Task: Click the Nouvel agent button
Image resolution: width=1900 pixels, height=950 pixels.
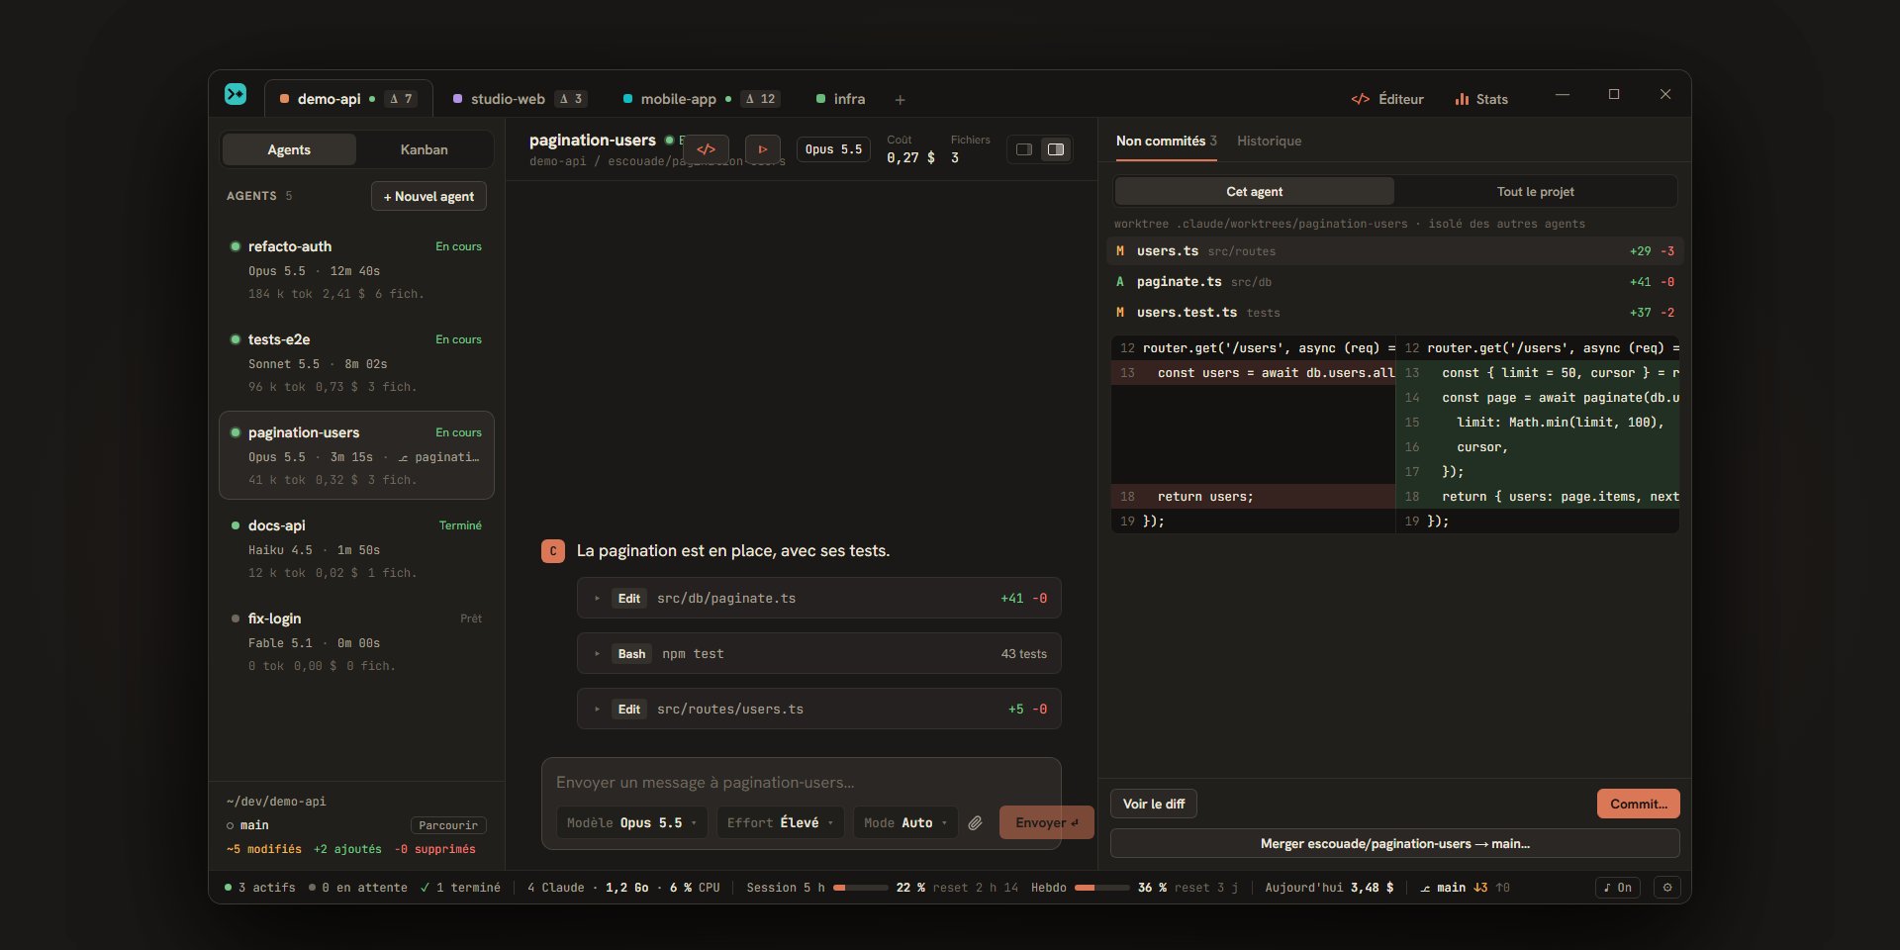Action: coord(428,196)
